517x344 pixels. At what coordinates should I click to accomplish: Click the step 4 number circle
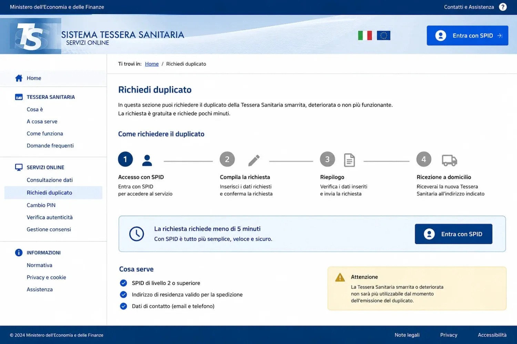tap(424, 159)
